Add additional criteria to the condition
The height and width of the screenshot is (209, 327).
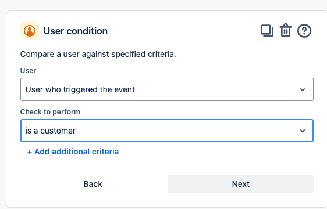[x=73, y=152]
